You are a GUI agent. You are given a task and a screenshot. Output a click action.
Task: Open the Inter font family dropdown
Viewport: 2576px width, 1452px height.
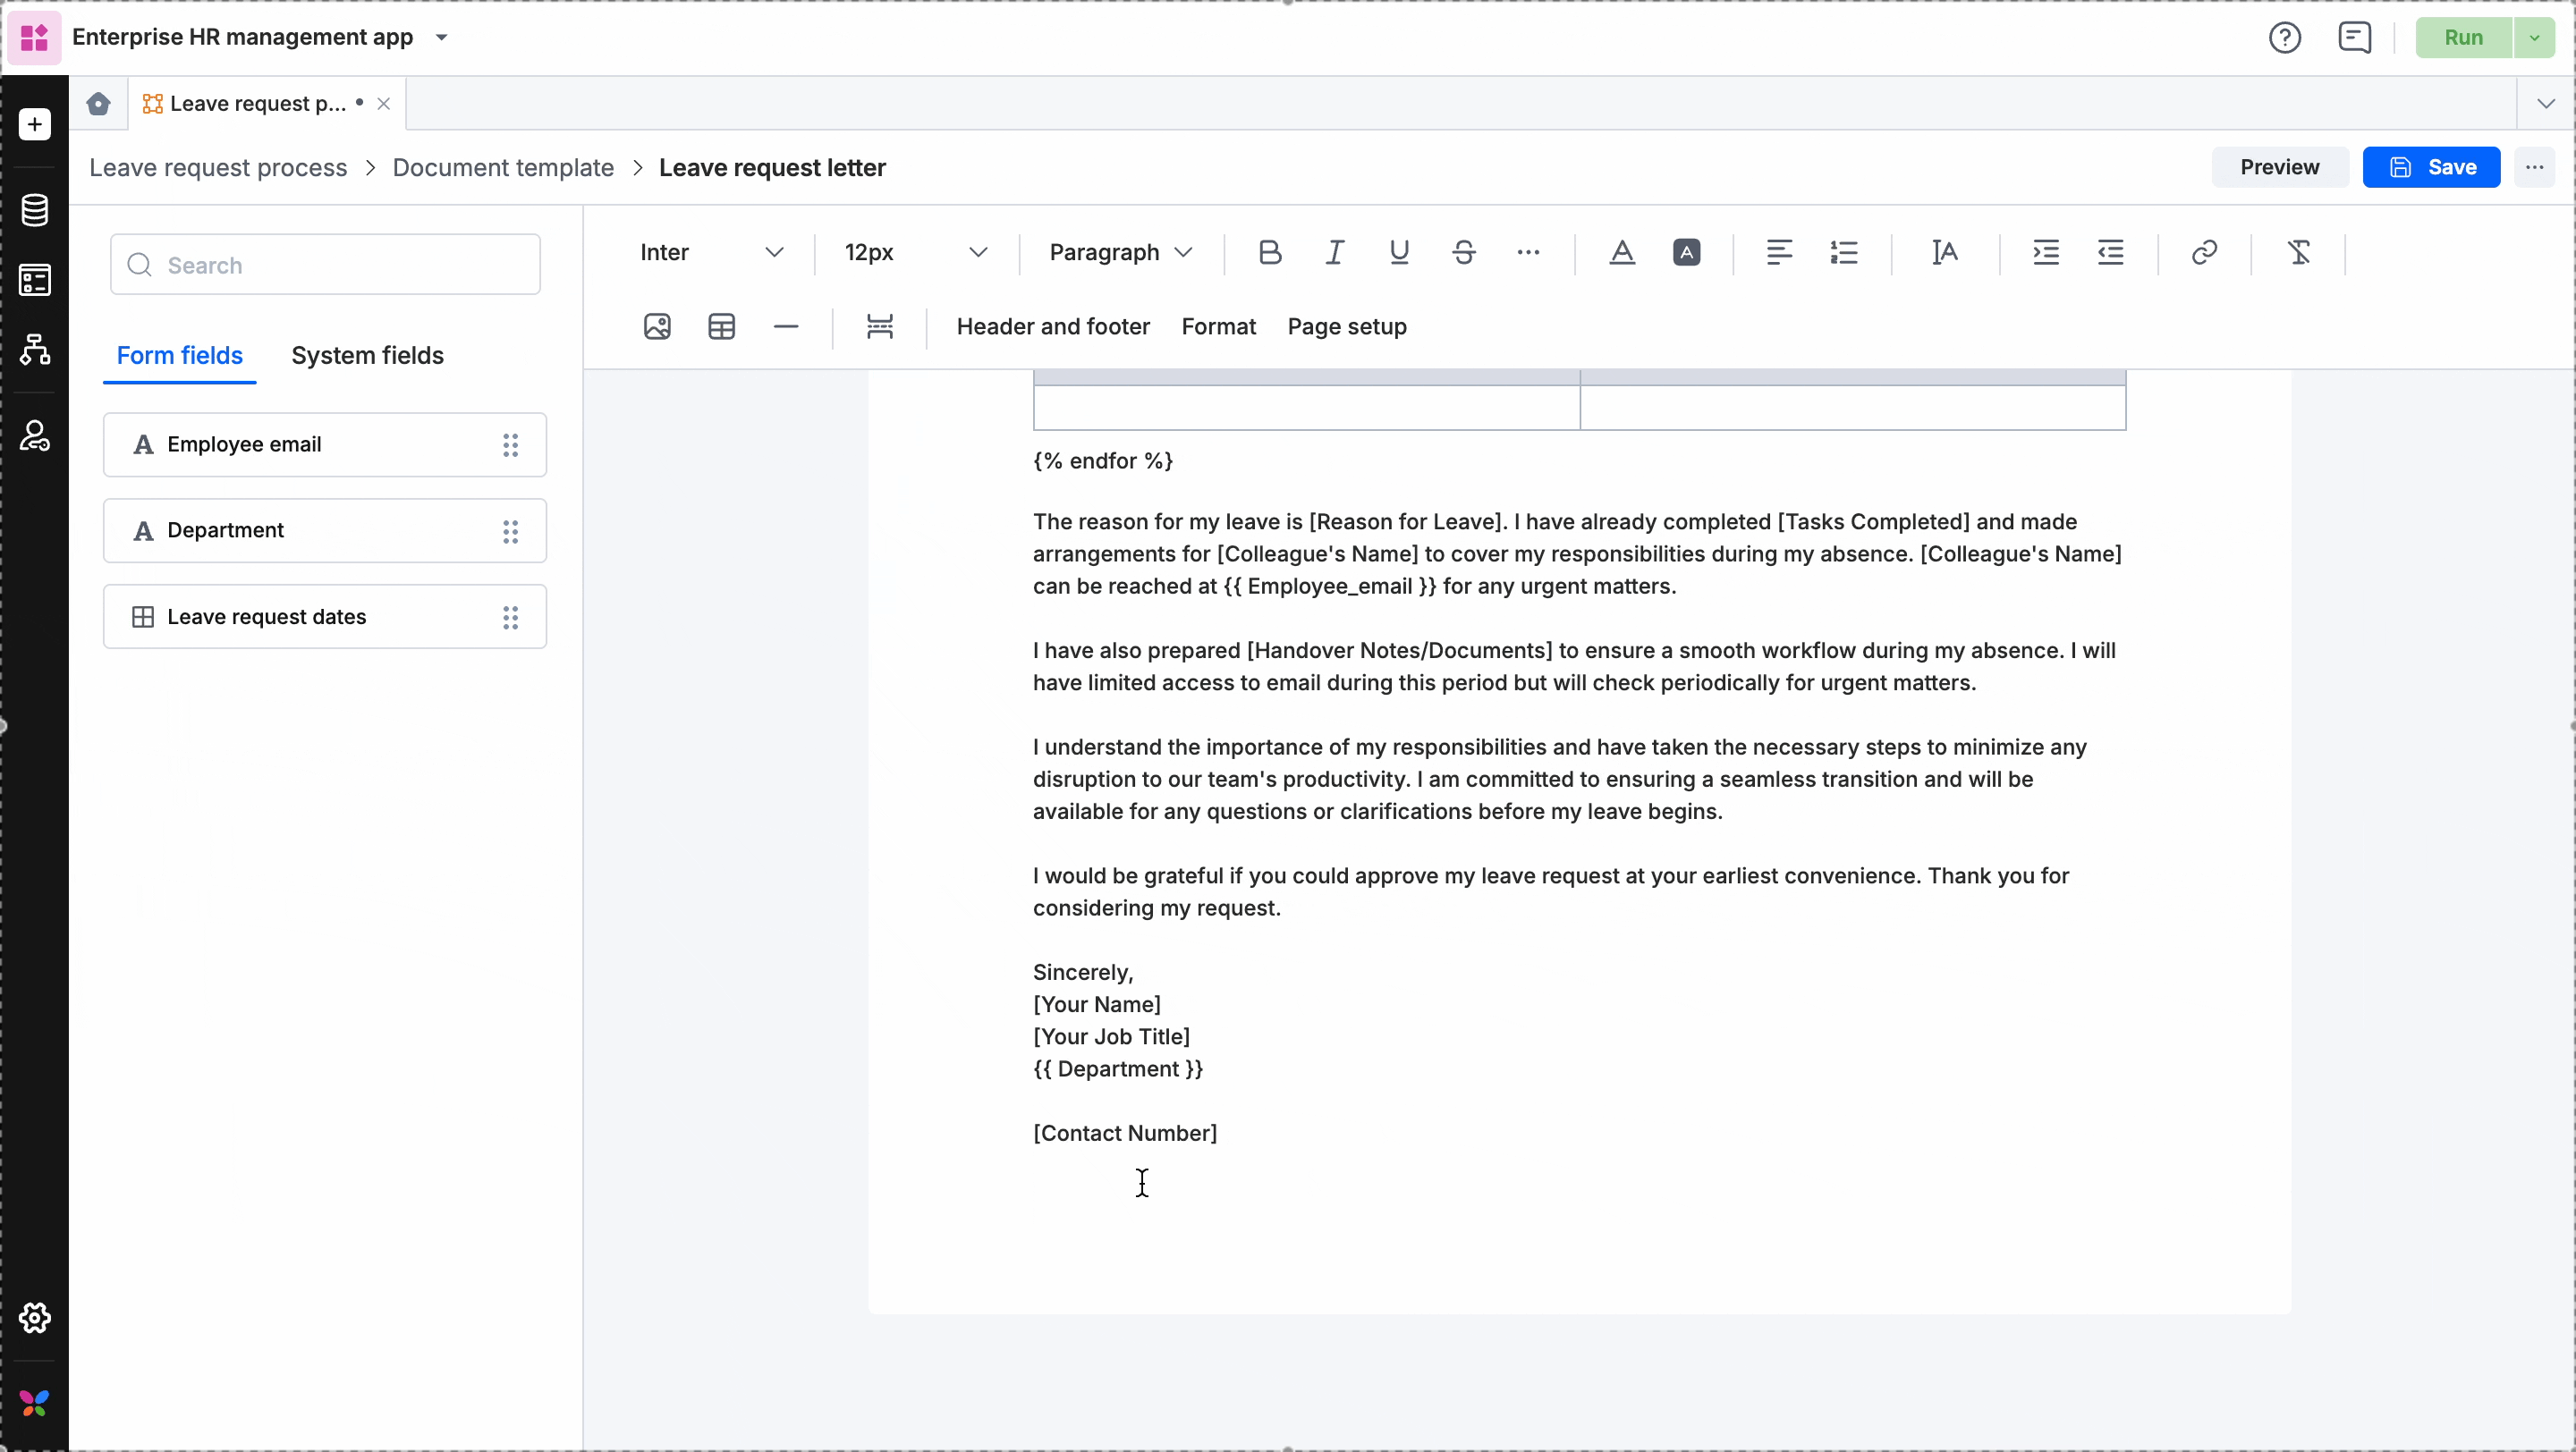coord(711,253)
